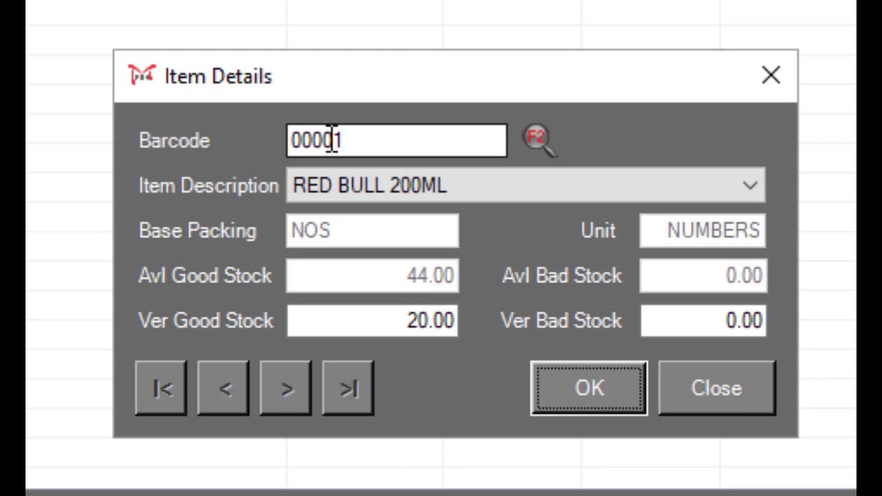Close the Item Details dialog with X
Screen dimensions: 882x496
pyautogui.click(x=771, y=75)
